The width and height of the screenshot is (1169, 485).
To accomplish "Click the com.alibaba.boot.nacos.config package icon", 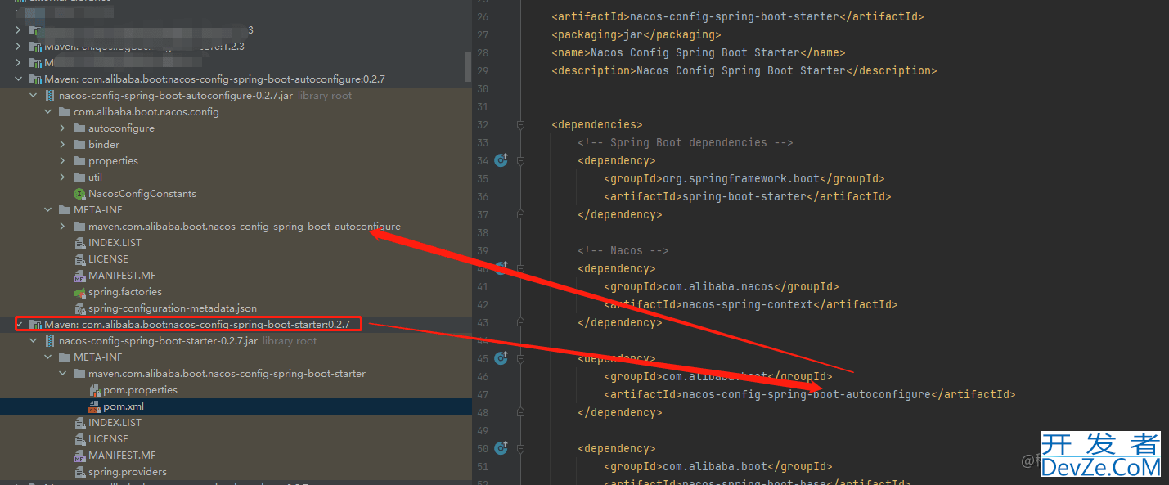I will (65, 112).
